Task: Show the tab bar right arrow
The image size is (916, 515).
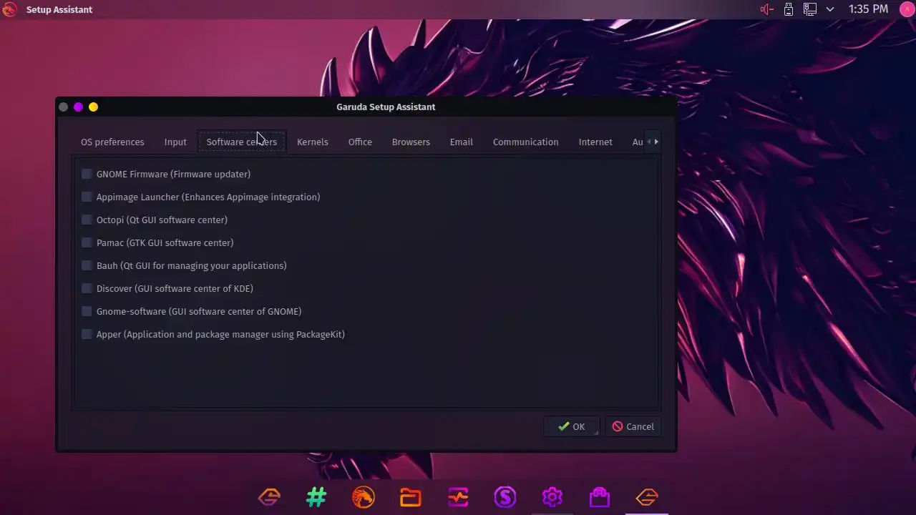Action: click(x=656, y=142)
